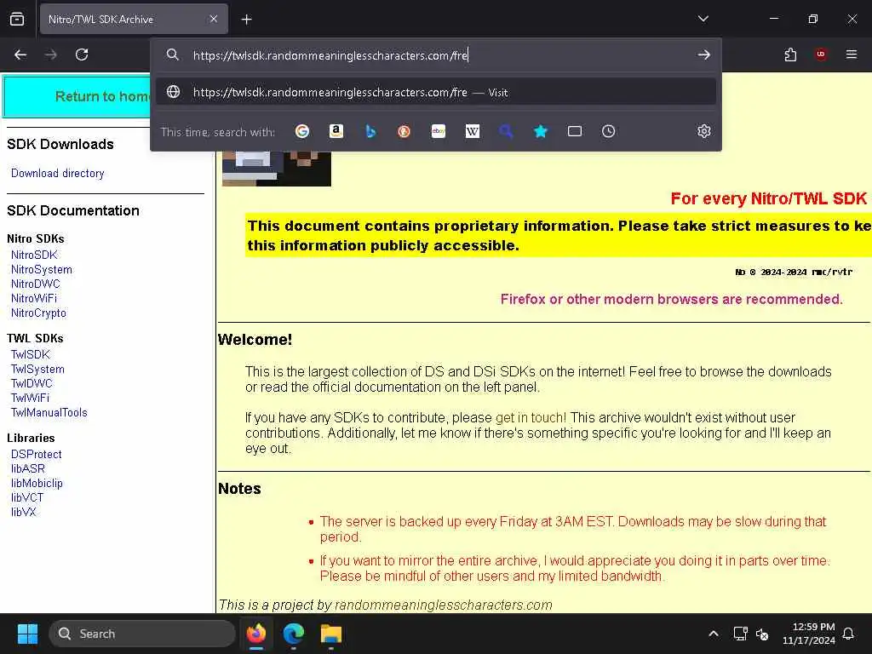The width and height of the screenshot is (872, 654).
Task: Open the Firefox View icon
Action: click(x=17, y=19)
